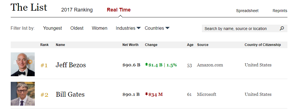299x109 pixels.
Task: Open the Jeff Bezos name link
Action: (x=71, y=65)
